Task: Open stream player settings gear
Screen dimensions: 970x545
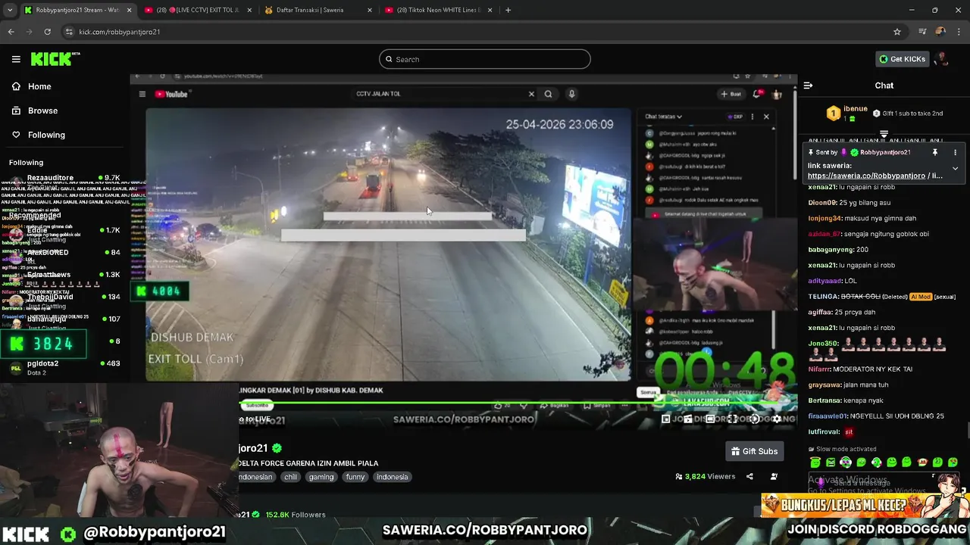Action: click(776, 419)
